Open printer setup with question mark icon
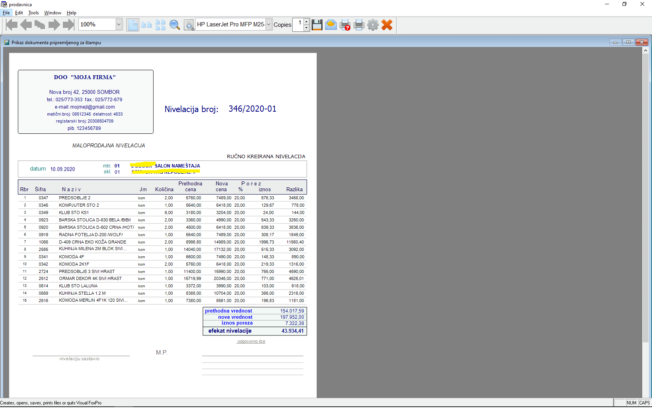 [345, 25]
